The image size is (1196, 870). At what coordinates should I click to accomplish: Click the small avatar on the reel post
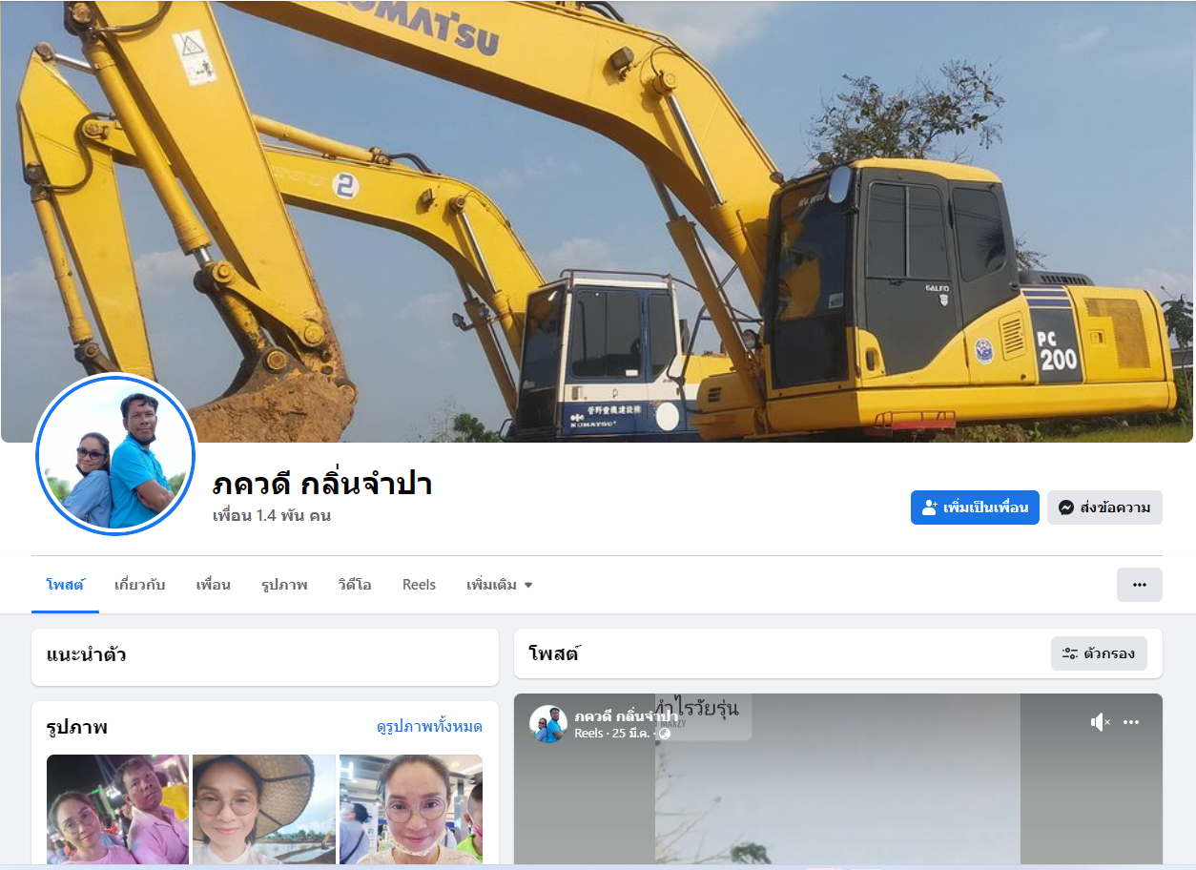click(548, 724)
